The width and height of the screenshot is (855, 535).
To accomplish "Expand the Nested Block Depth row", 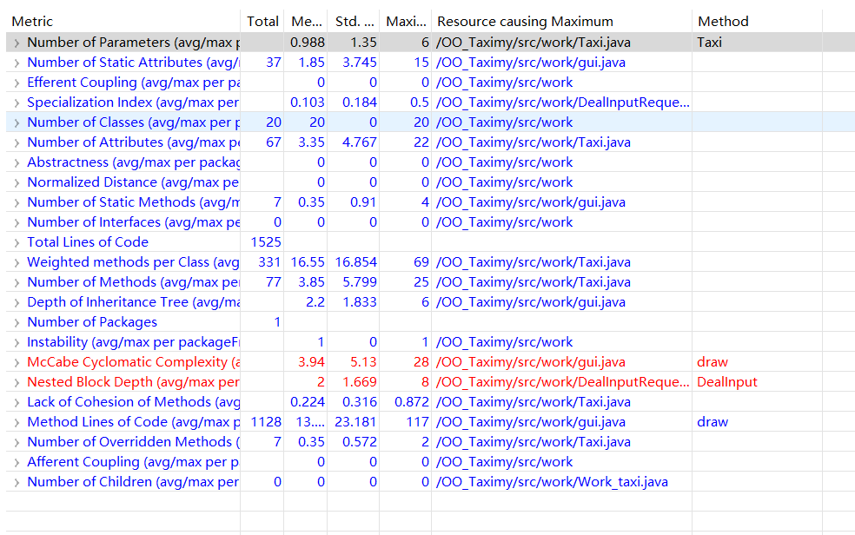I will [17, 382].
